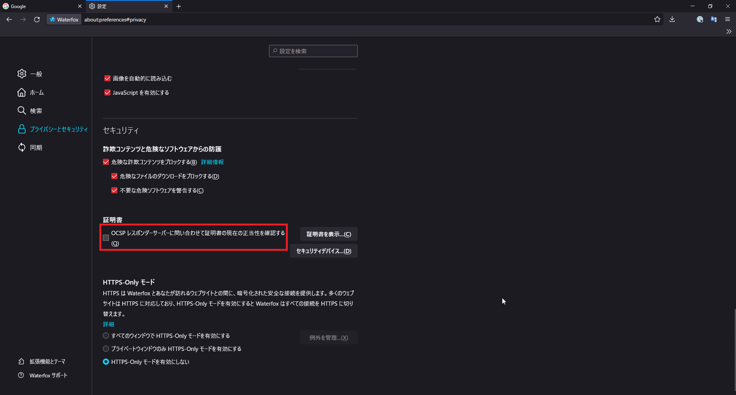Enable the OCSP レスポンダーサーバー checkbox

(106, 238)
